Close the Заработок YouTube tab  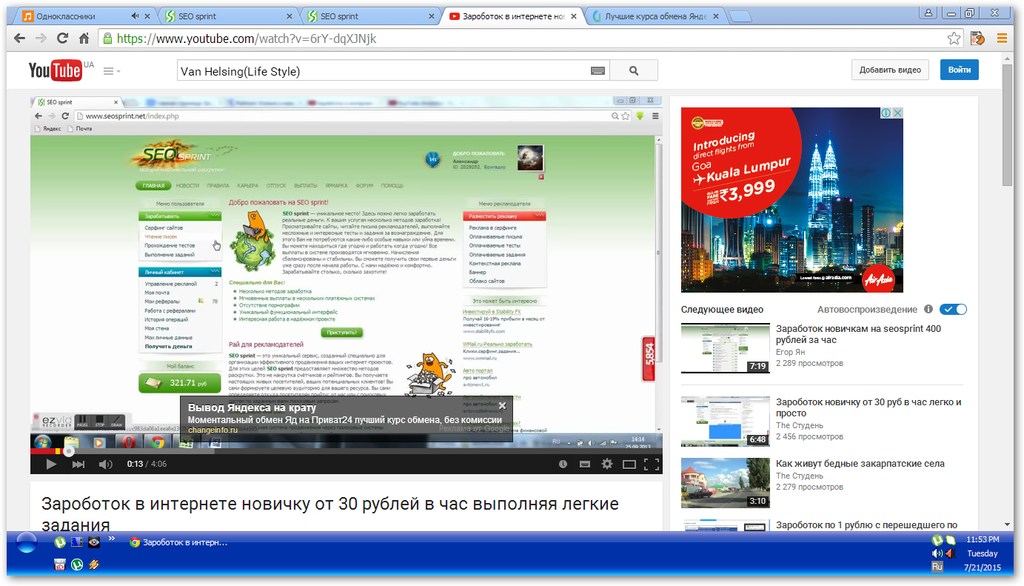click(x=574, y=16)
